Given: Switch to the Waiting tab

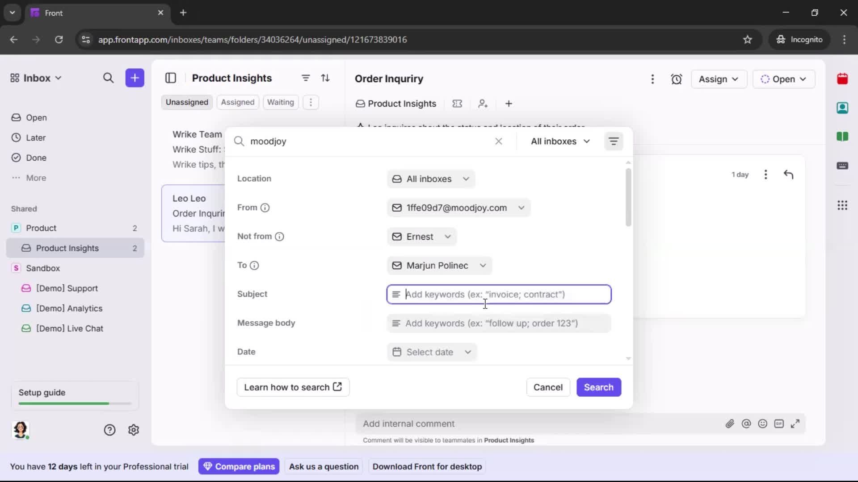Looking at the screenshot, I should 280,102.
